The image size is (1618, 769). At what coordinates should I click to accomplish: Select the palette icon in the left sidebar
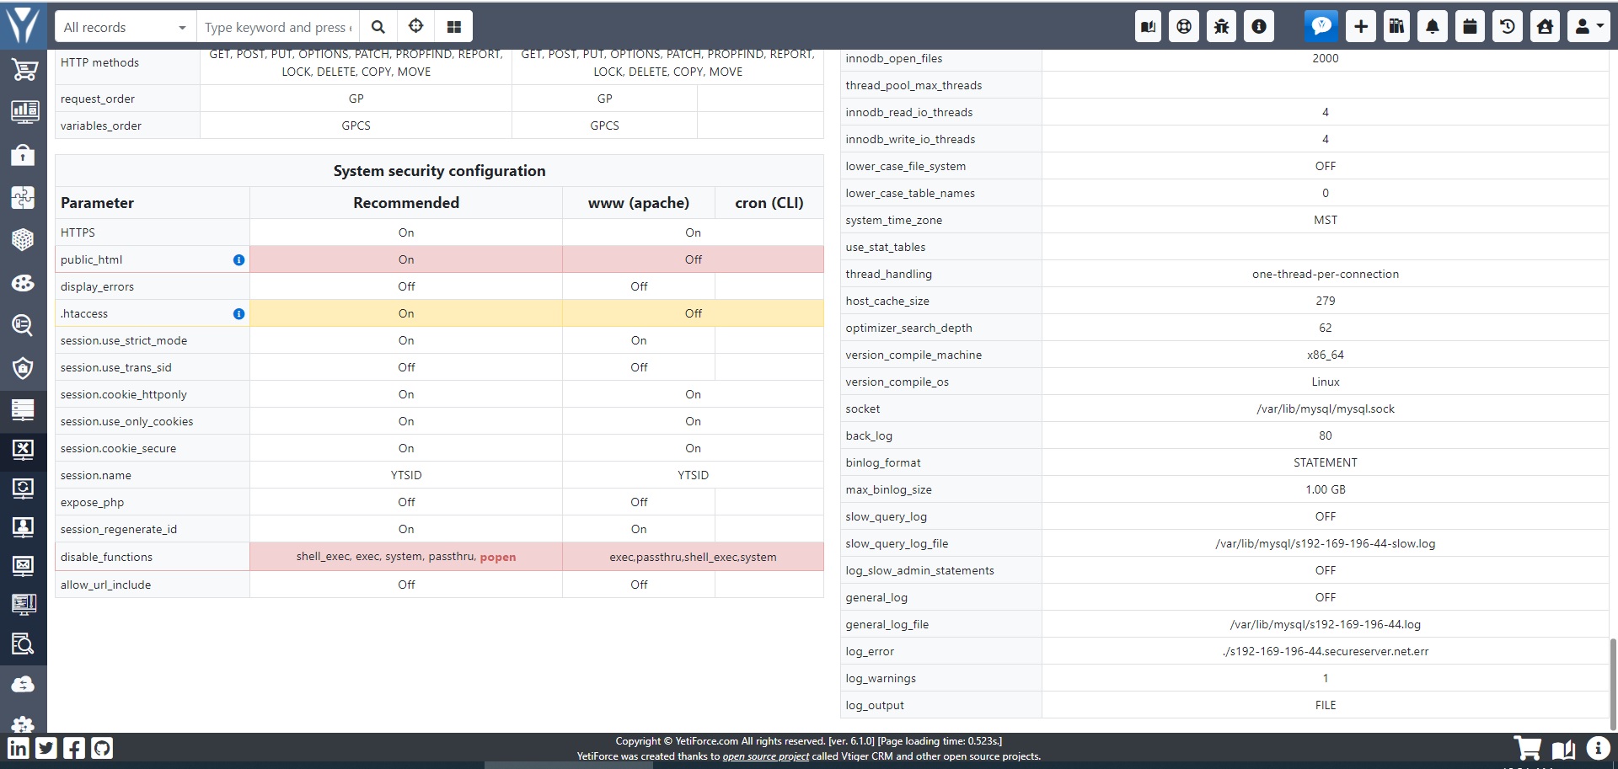(x=24, y=282)
